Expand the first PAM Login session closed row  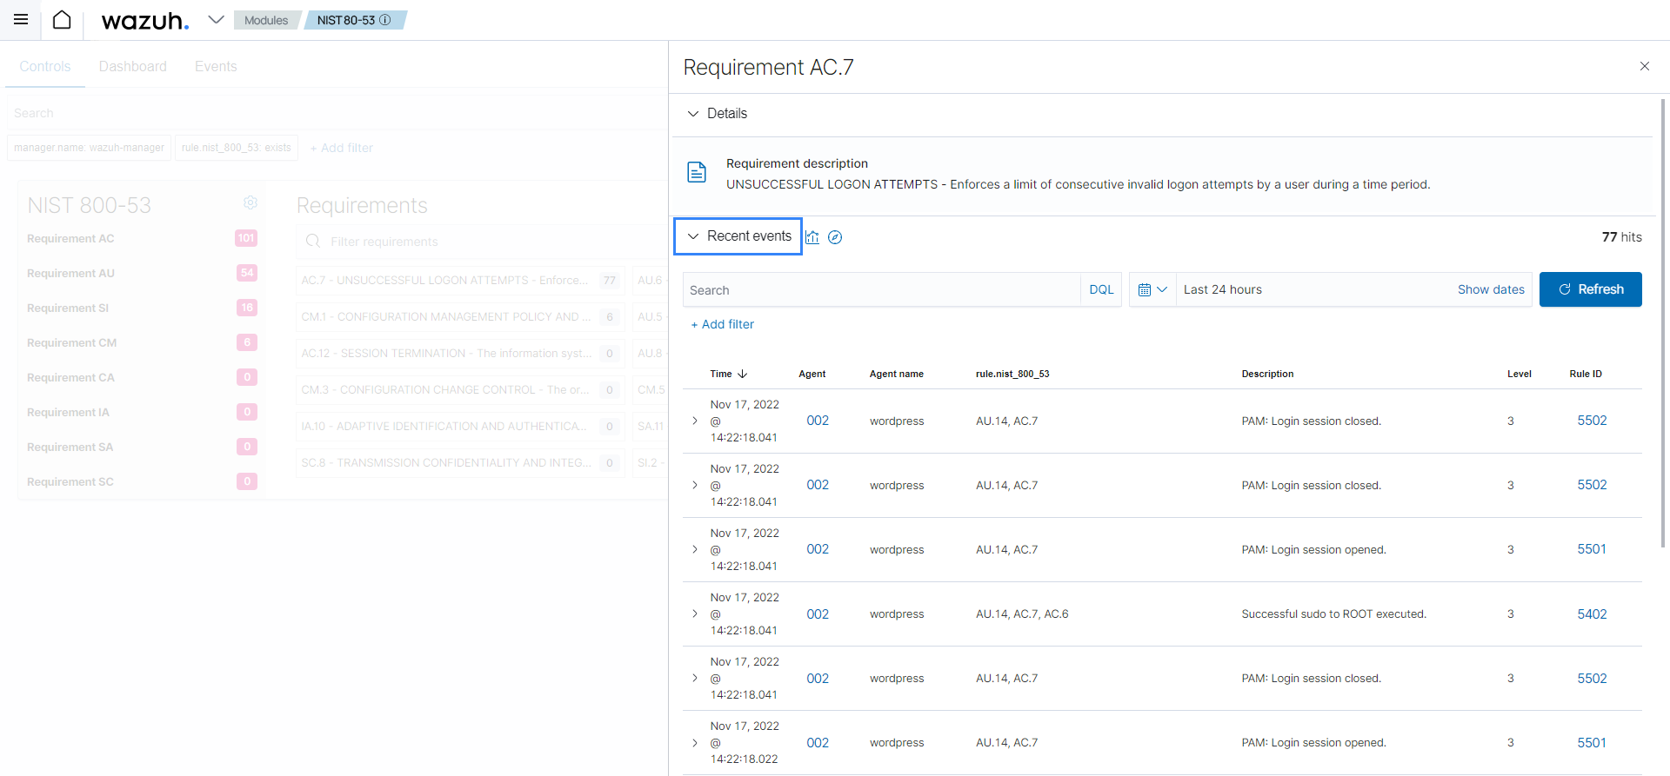coord(694,421)
